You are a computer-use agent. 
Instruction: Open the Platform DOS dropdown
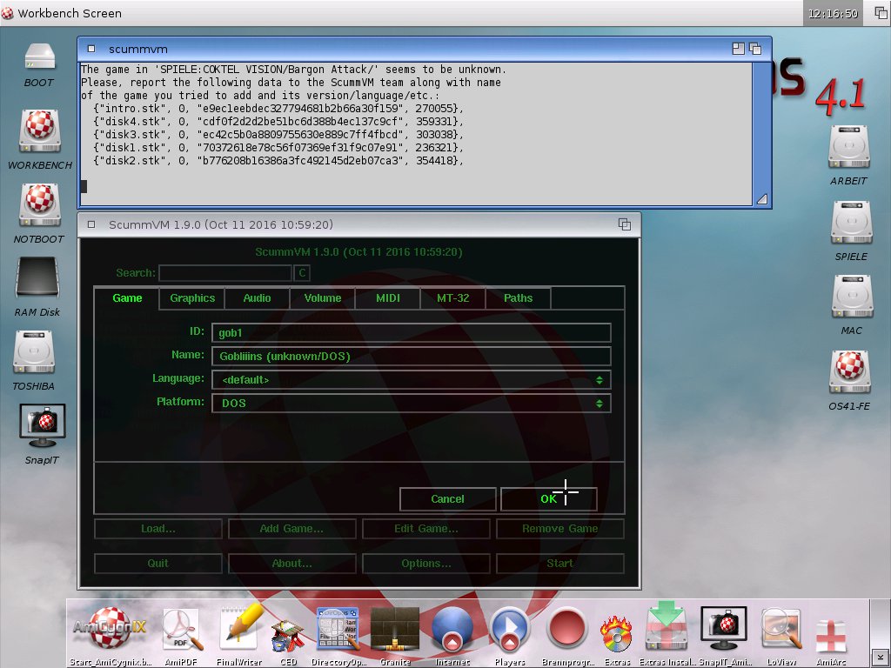(412, 404)
